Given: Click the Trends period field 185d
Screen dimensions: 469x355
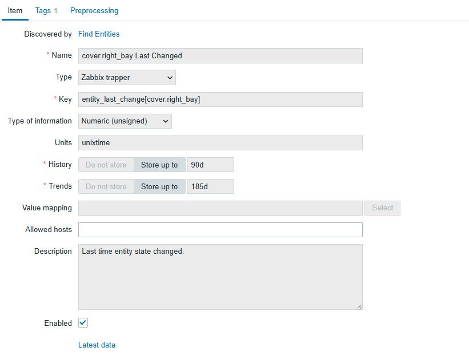Looking at the screenshot, I should 210,186.
